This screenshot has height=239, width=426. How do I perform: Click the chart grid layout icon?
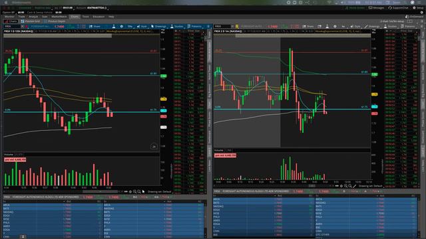[x=410, y=21]
